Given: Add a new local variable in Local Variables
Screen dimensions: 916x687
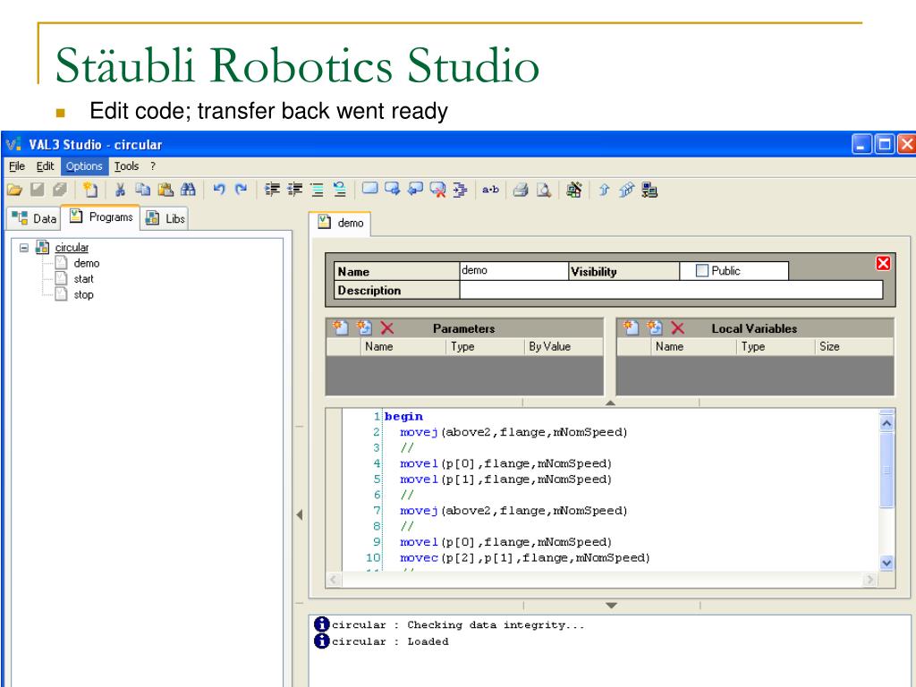Looking at the screenshot, I should tap(631, 327).
